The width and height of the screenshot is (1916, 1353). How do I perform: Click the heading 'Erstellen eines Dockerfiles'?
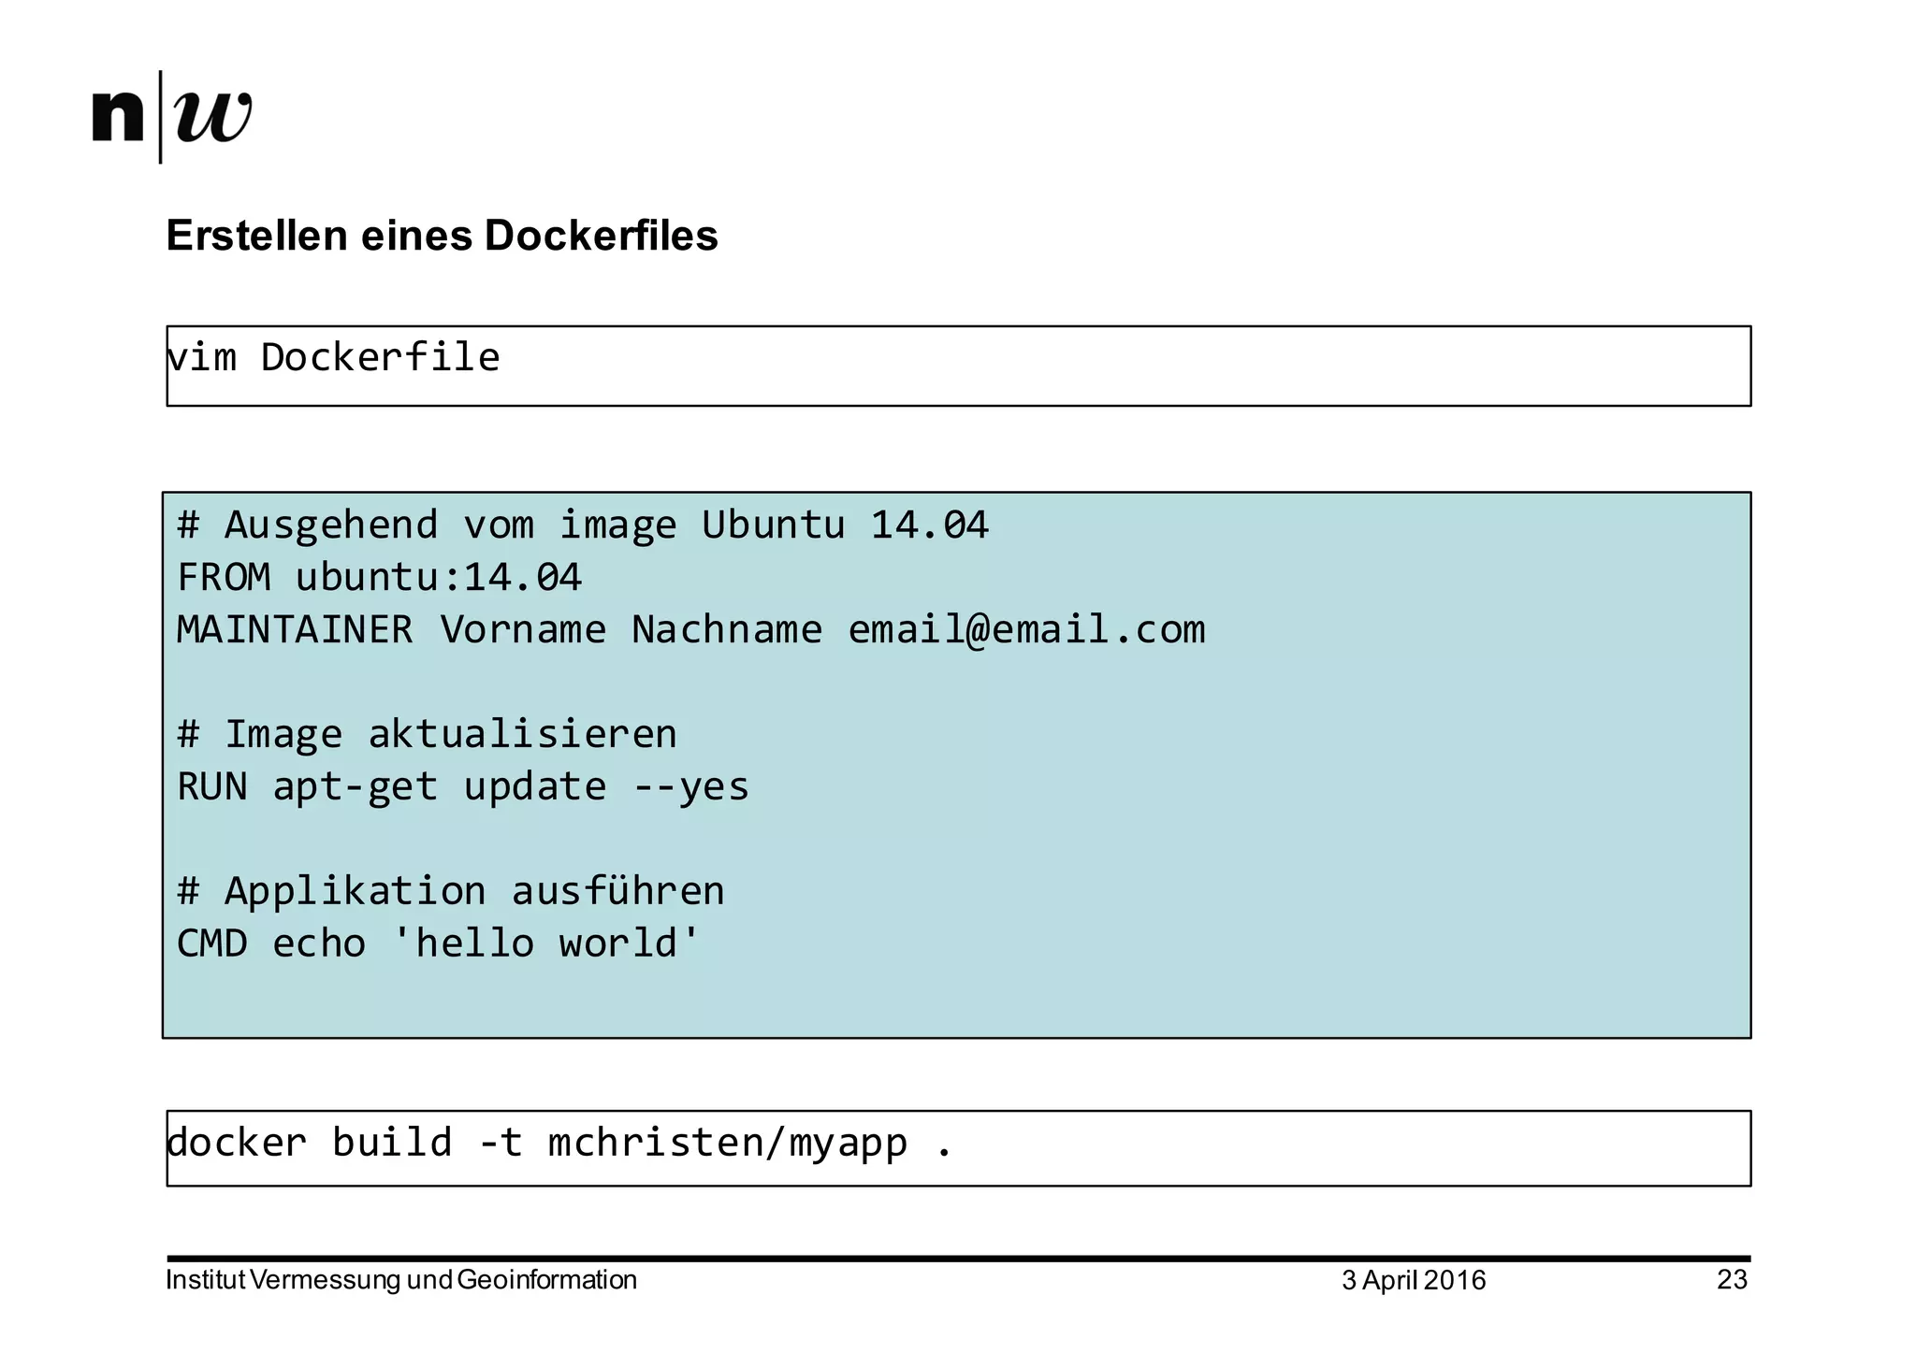click(442, 236)
